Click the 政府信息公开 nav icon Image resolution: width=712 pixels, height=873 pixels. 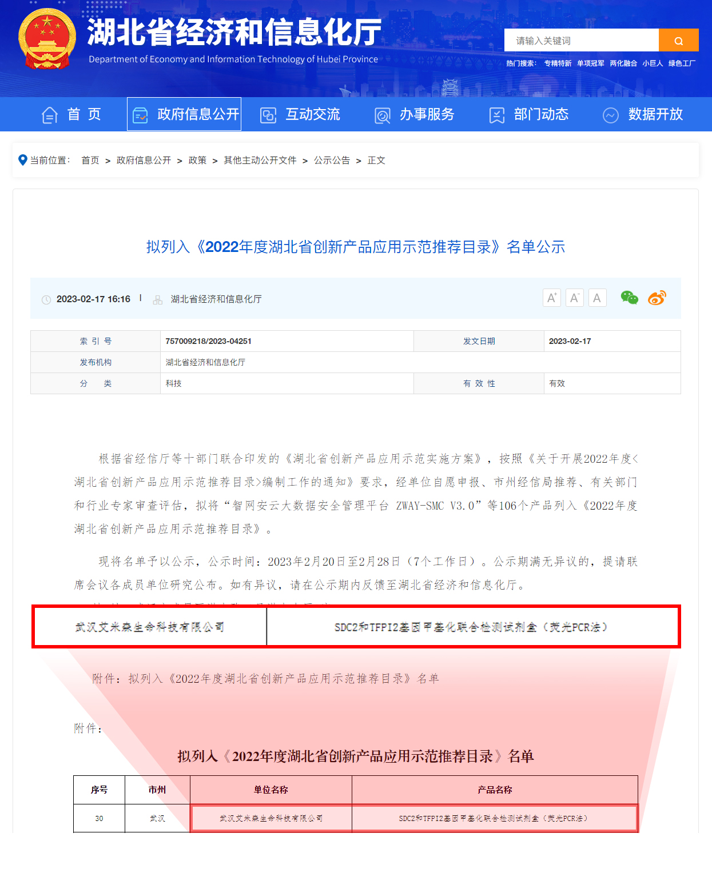(140, 115)
